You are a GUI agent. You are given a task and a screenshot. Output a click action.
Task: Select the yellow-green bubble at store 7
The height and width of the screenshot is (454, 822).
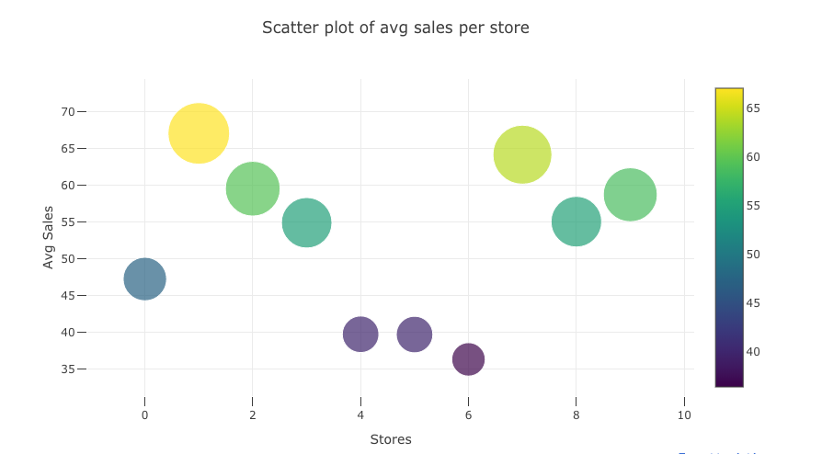tap(522, 154)
